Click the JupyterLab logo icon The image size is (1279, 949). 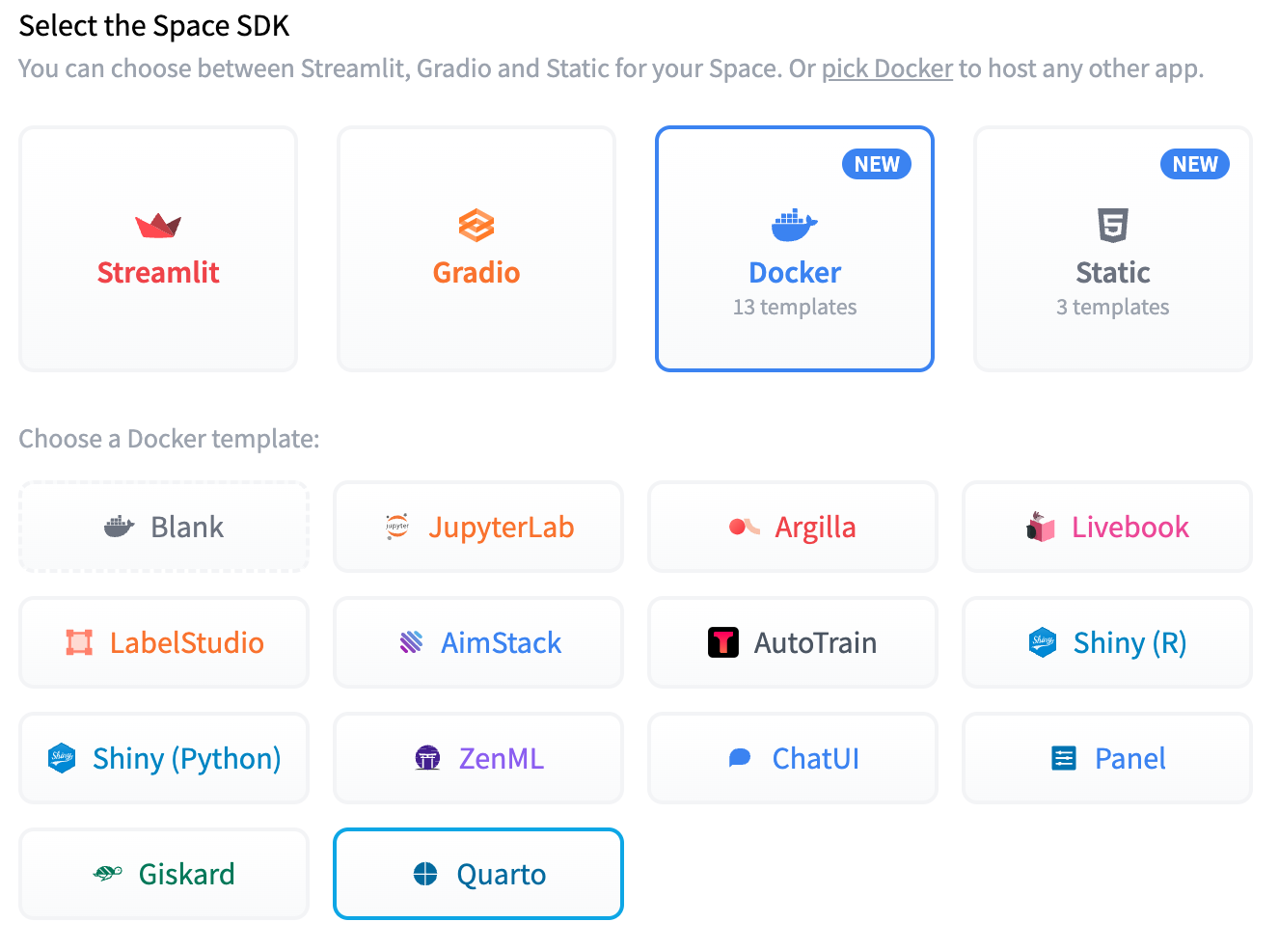395,527
